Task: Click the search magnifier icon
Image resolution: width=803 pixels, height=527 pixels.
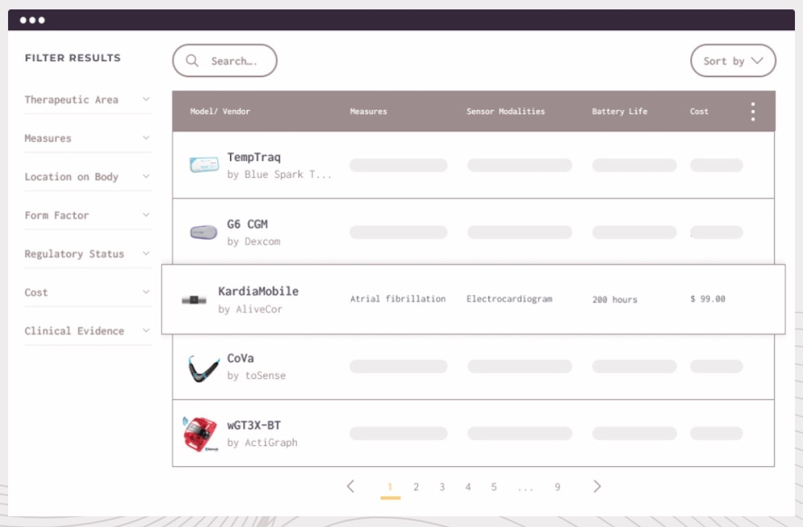Action: pyautogui.click(x=192, y=61)
